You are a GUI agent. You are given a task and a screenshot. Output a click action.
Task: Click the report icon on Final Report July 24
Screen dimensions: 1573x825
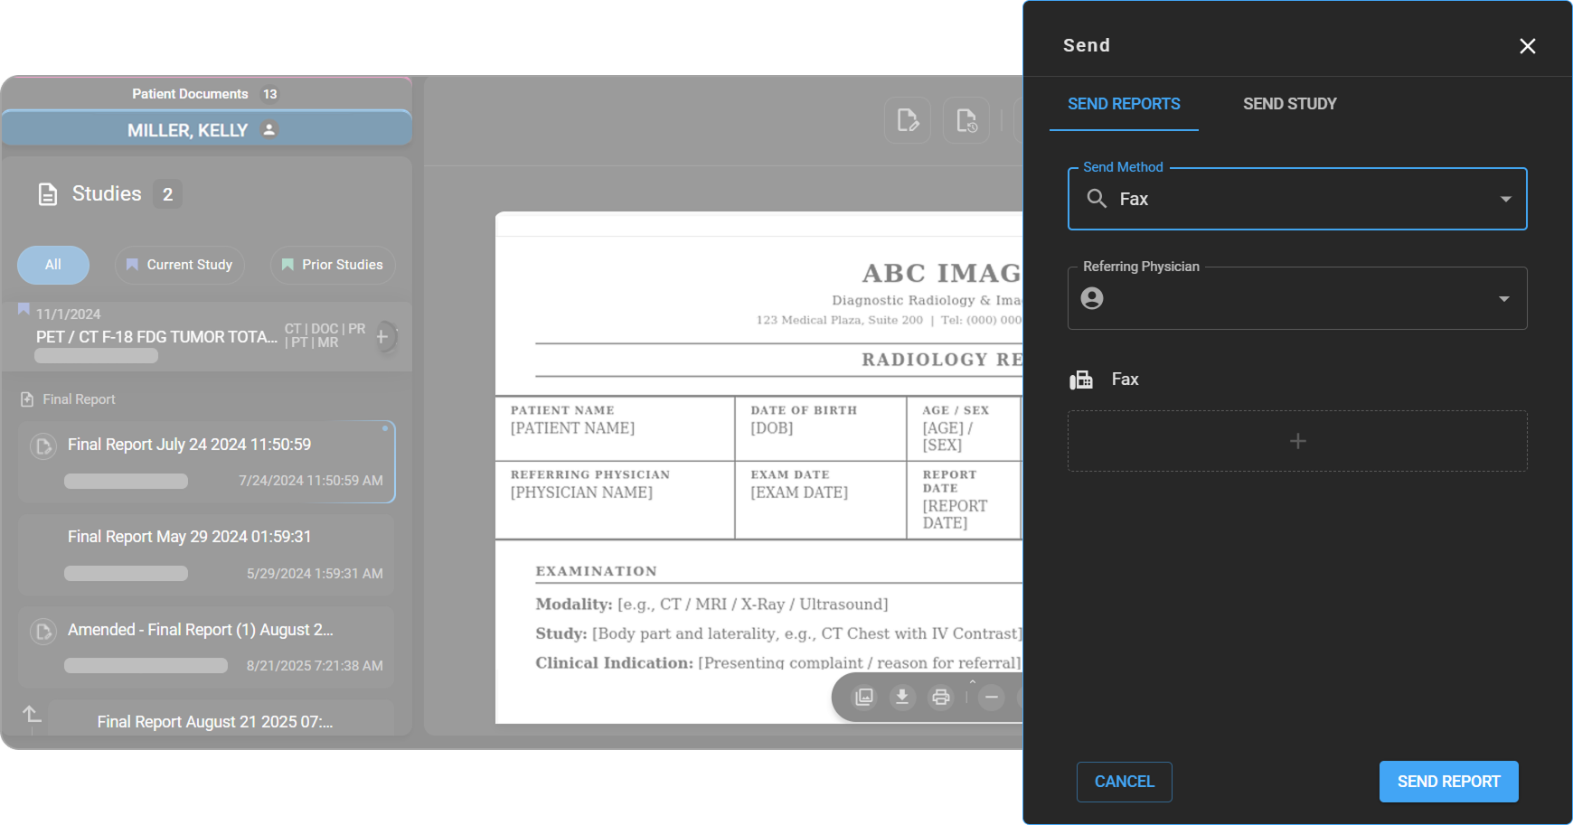[43, 446]
